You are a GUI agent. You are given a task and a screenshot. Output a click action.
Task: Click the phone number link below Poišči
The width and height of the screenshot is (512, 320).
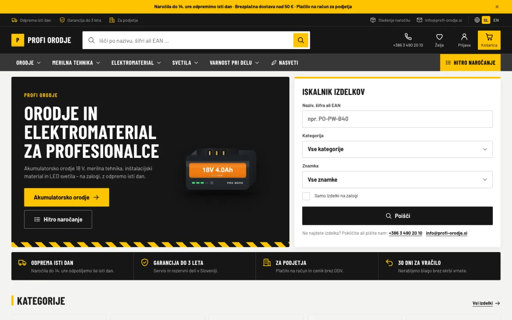[x=406, y=233]
